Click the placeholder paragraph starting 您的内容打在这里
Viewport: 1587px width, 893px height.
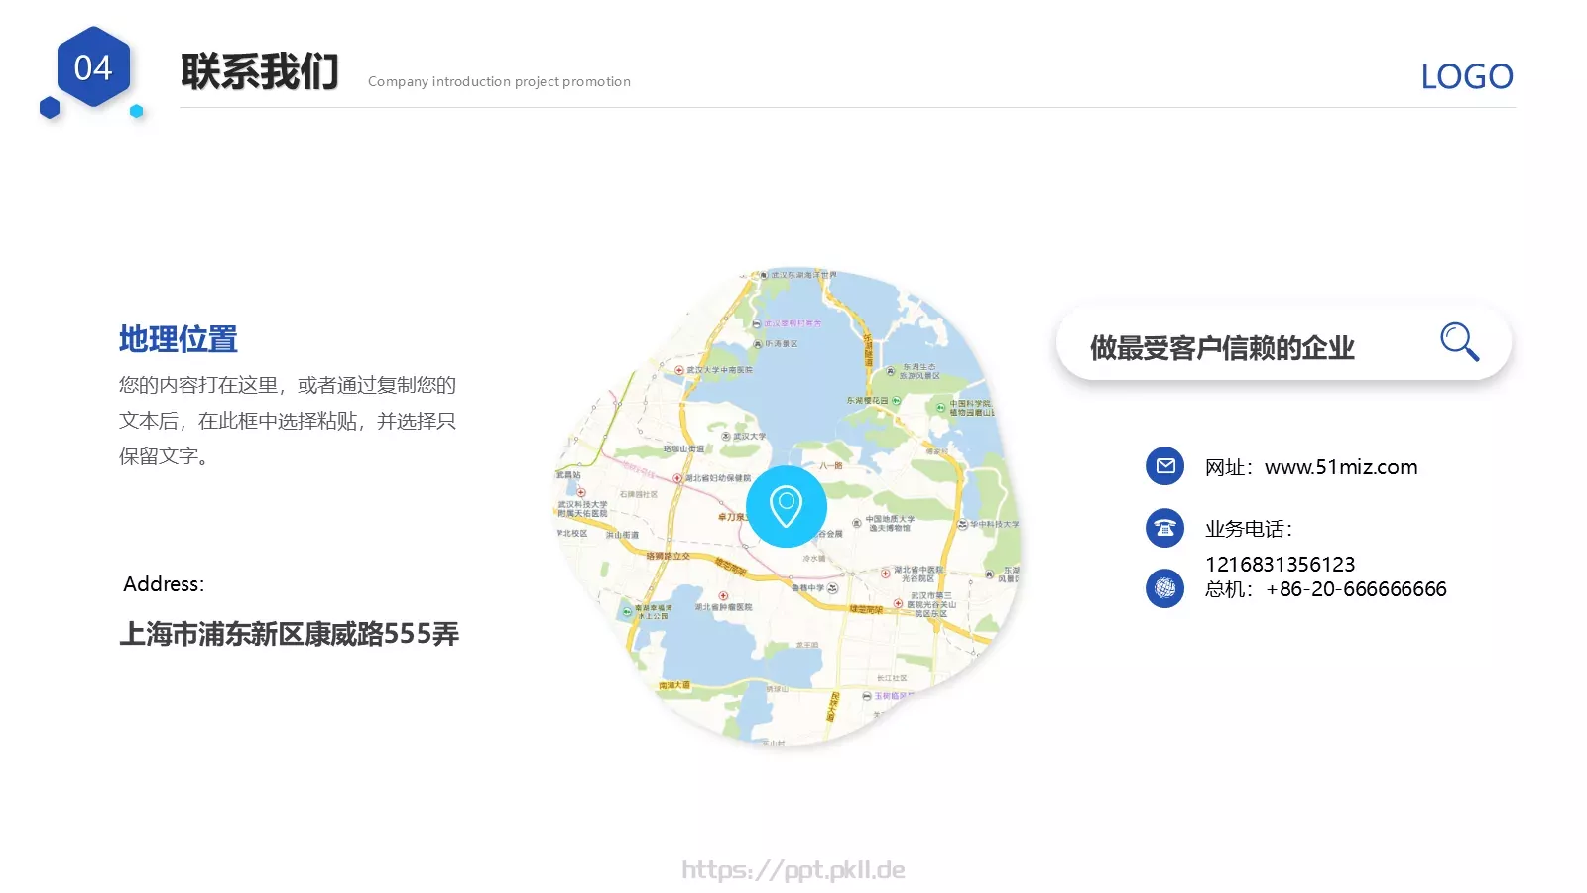coord(288,421)
